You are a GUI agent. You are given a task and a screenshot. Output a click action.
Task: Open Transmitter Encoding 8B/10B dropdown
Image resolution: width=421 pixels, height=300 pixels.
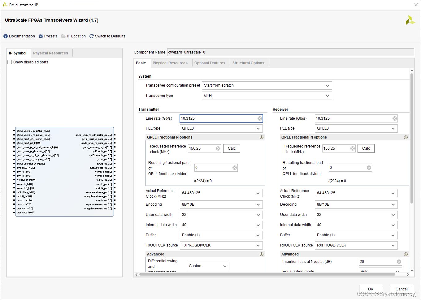coord(221,204)
